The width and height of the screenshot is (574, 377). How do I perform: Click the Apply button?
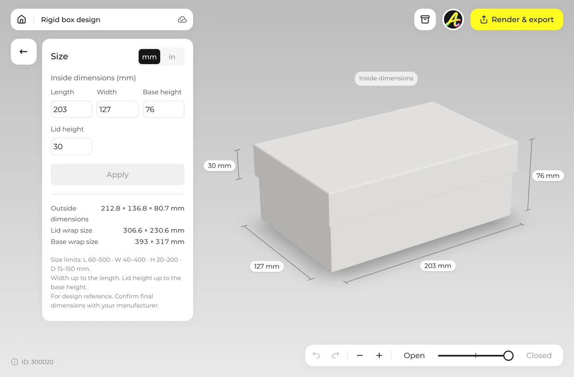click(x=118, y=175)
